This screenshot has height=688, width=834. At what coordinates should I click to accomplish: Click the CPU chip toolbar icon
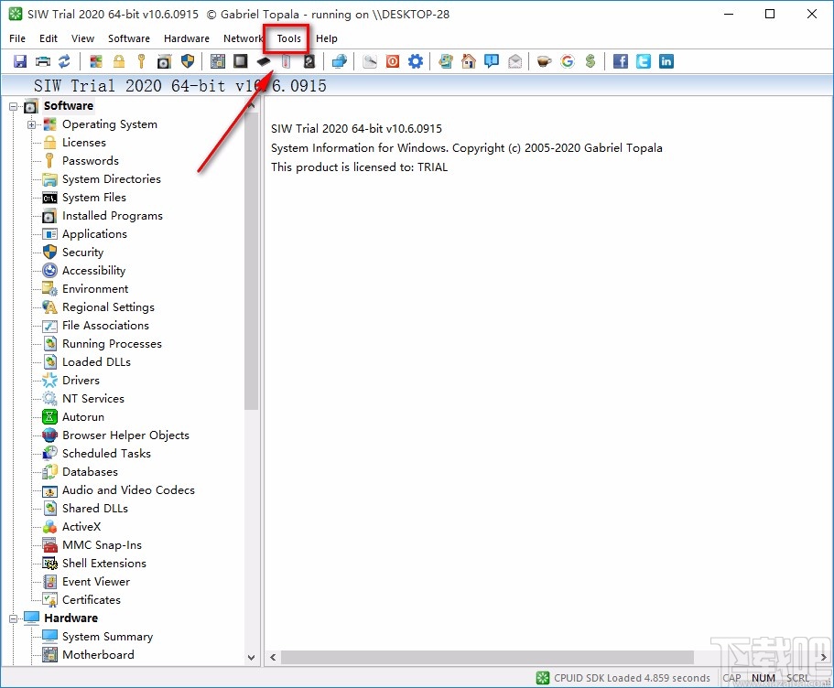pos(241,61)
